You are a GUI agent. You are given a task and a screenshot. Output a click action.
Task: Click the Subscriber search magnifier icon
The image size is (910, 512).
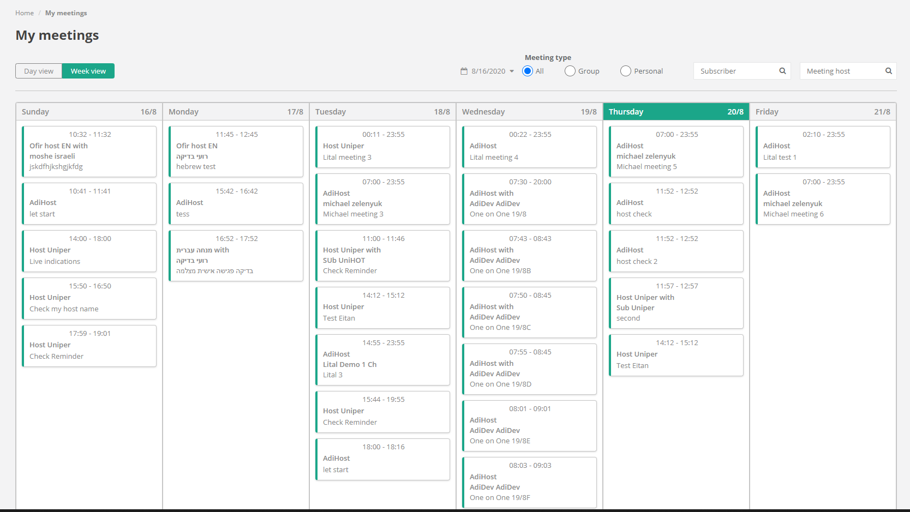782,71
